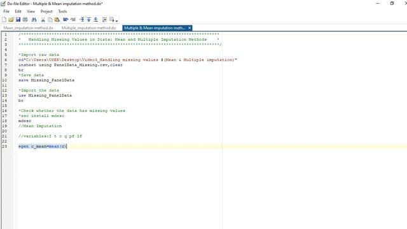
Task: Print the do-file using the printer icon
Action: click(25, 20)
